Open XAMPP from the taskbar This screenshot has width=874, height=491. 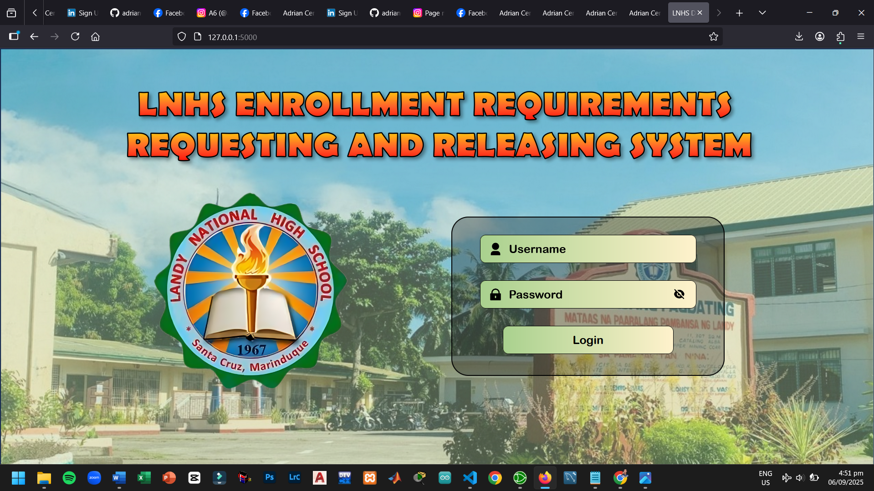[370, 478]
